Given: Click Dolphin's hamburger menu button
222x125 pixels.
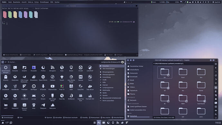Looking at the screenshot, I should coord(216,64).
